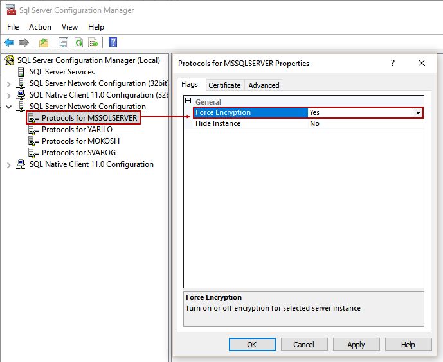
Task: Click the SQL Server Network Configuration (32bit) icon
Action: click(x=21, y=83)
